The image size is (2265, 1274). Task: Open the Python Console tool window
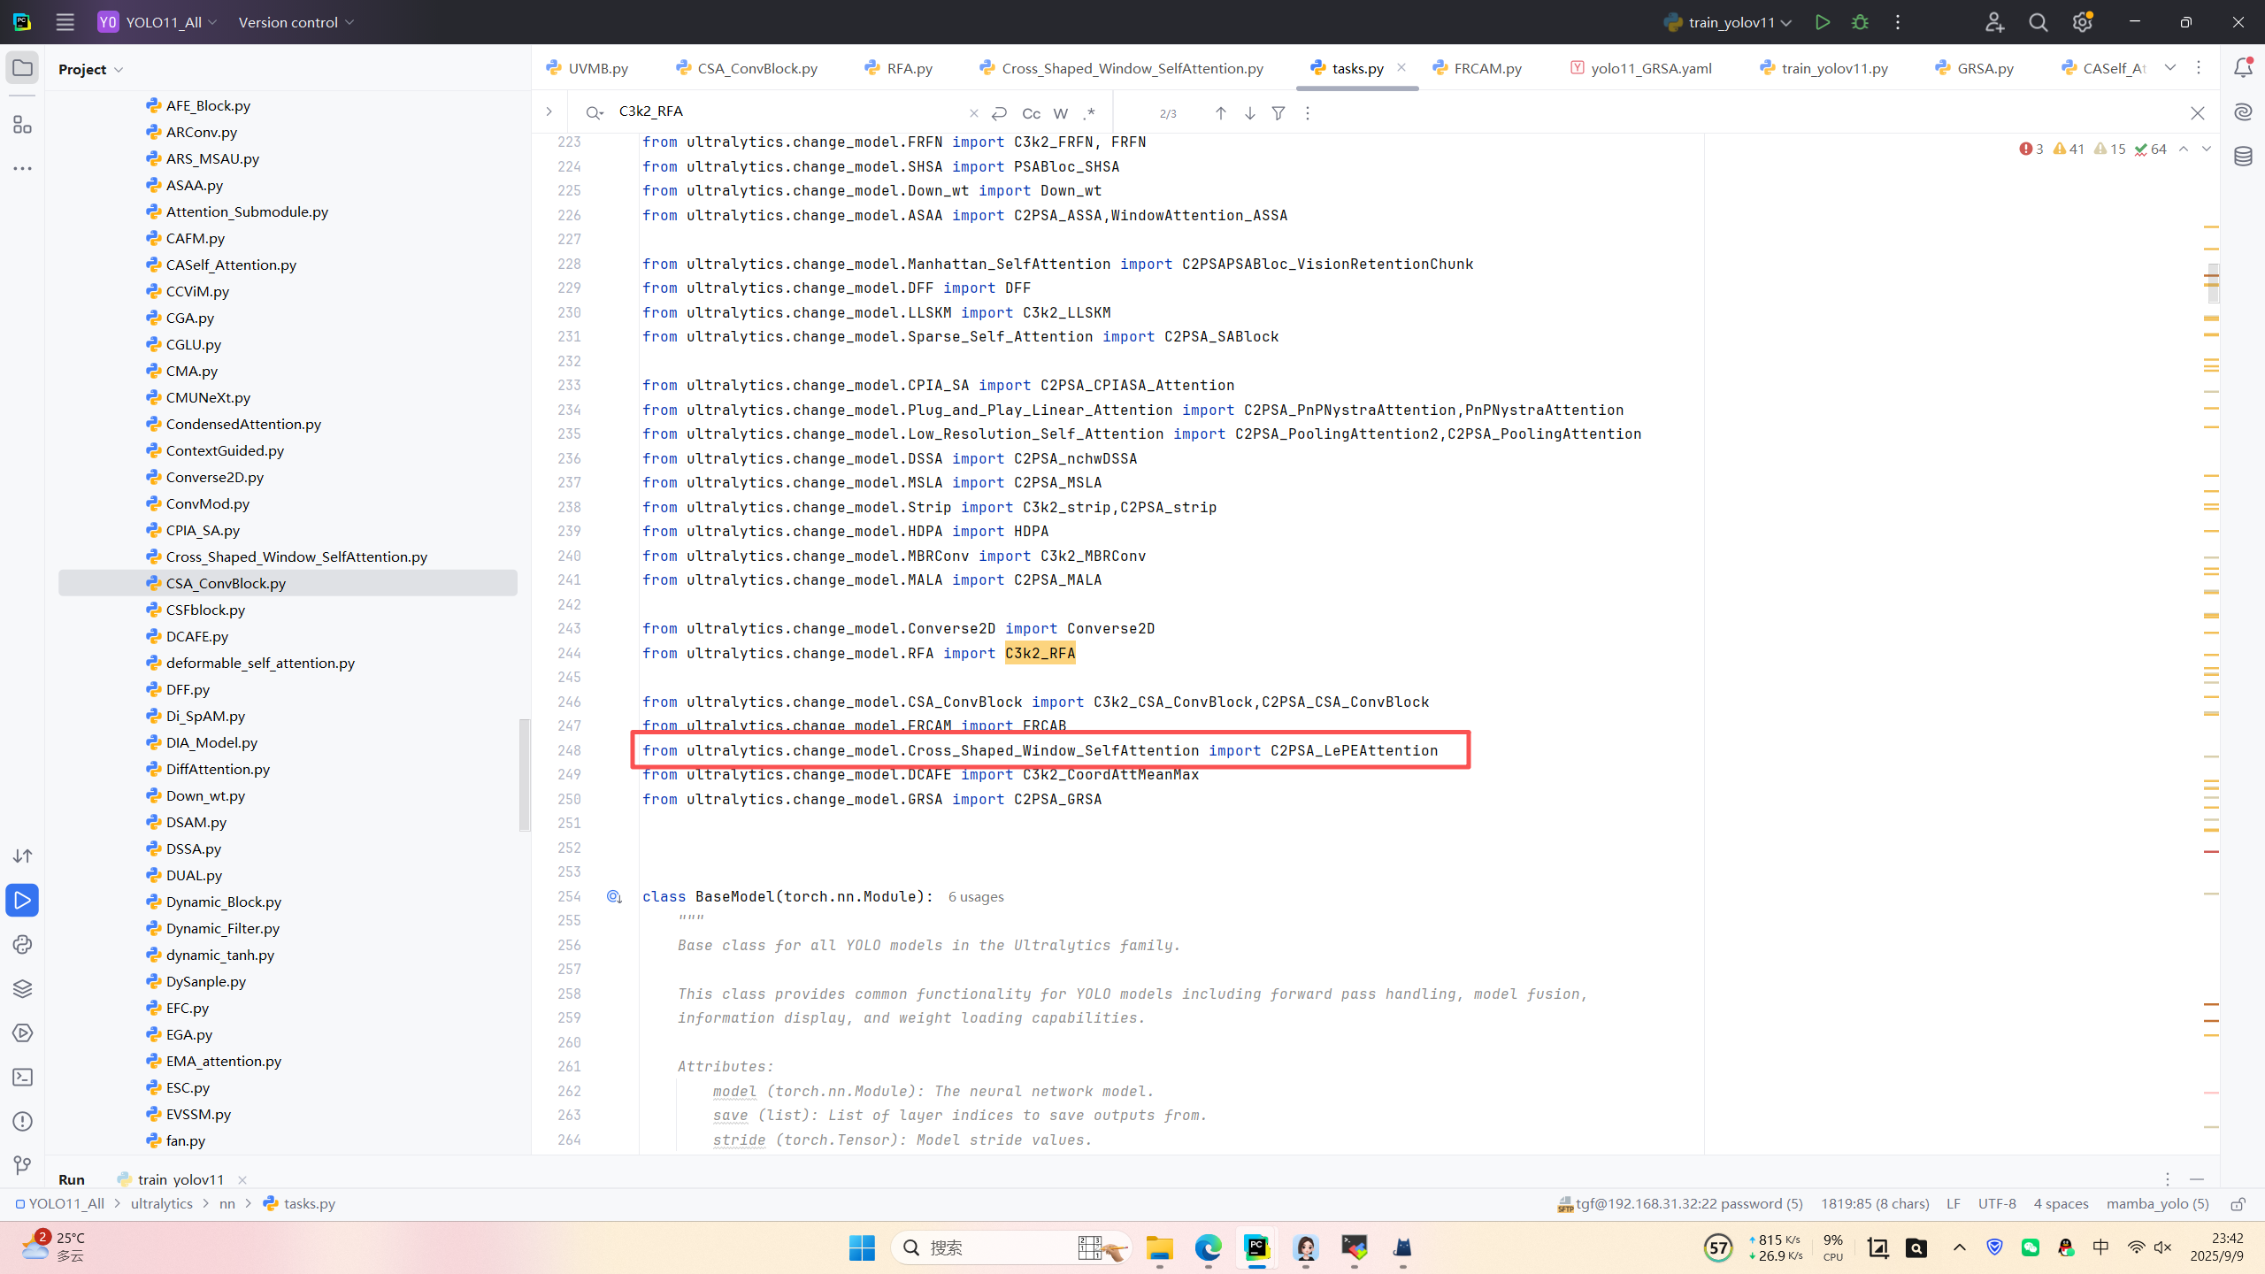(x=22, y=944)
